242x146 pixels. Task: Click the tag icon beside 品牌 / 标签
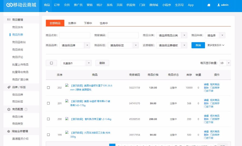pyautogui.click(x=9, y=87)
